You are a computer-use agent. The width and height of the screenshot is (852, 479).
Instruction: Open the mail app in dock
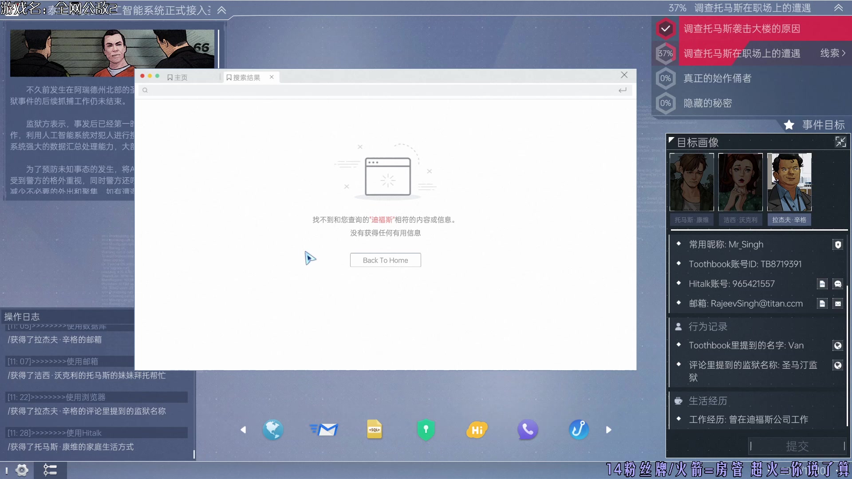click(324, 429)
